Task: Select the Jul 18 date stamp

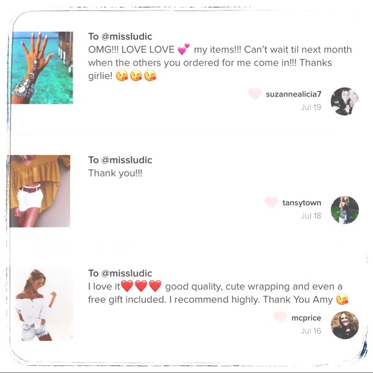Action: tap(311, 215)
